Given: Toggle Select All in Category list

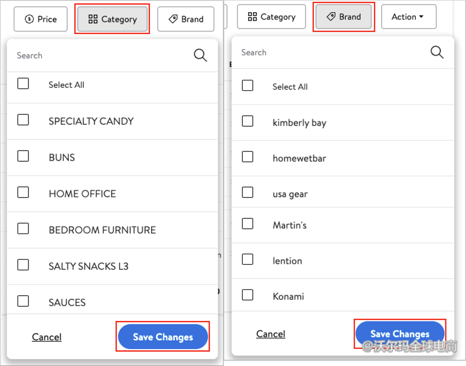Looking at the screenshot, I should point(23,84).
